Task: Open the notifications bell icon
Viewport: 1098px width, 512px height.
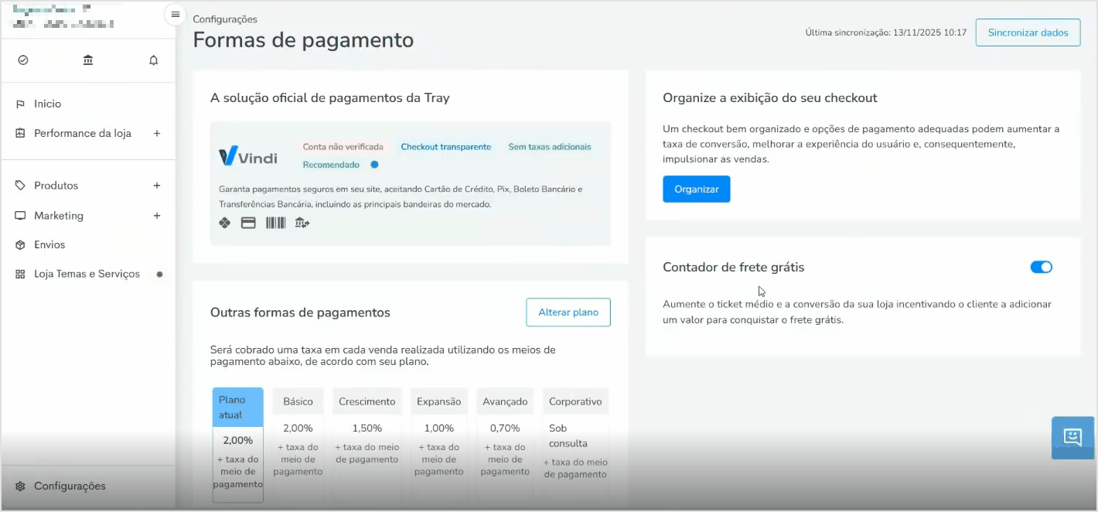Action: [x=153, y=60]
